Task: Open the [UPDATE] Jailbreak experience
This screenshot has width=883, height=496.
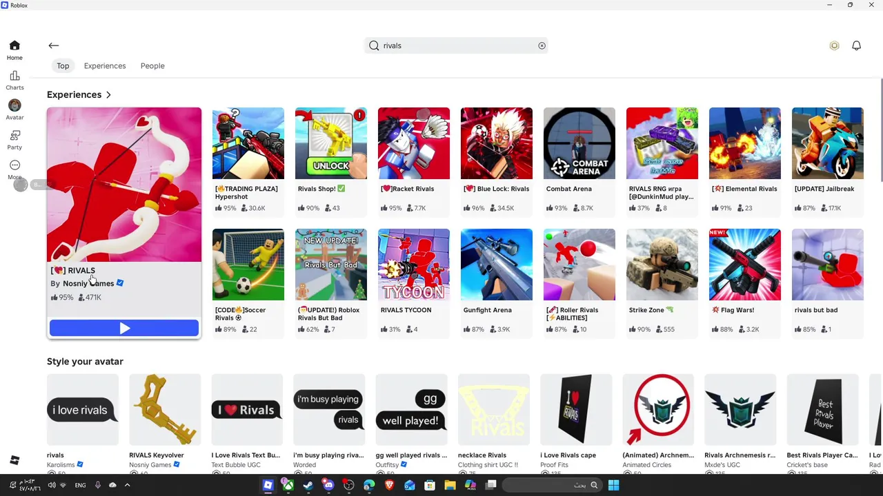Action: [x=828, y=161]
